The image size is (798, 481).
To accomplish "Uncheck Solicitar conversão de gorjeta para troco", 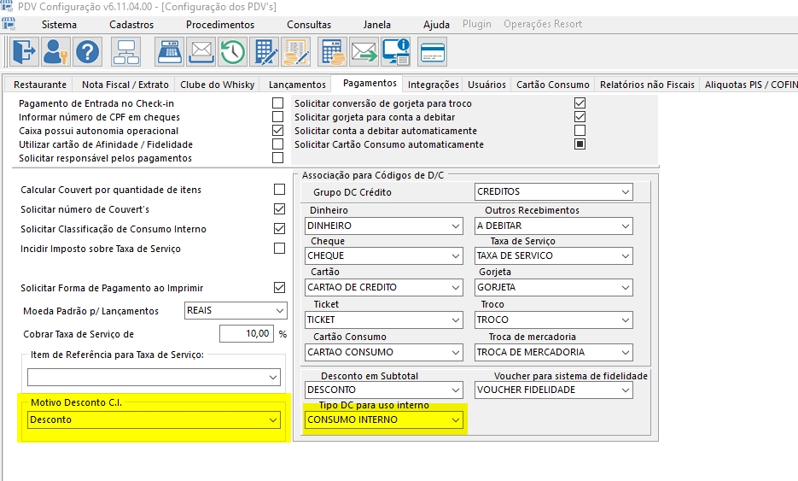I will [x=580, y=103].
